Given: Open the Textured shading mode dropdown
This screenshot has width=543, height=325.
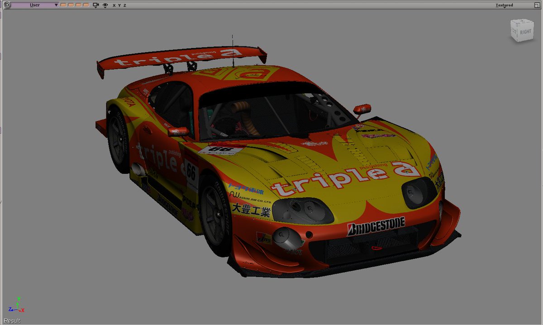Looking at the screenshot, I should (x=505, y=7).
